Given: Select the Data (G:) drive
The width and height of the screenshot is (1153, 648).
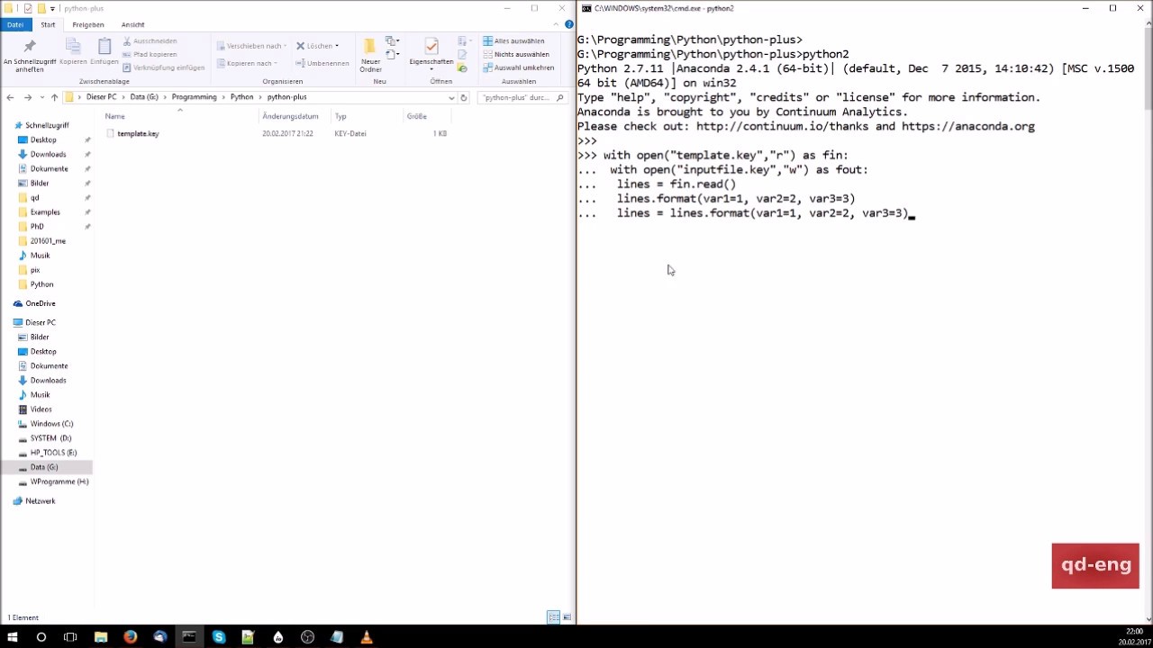Looking at the screenshot, I should (44, 466).
